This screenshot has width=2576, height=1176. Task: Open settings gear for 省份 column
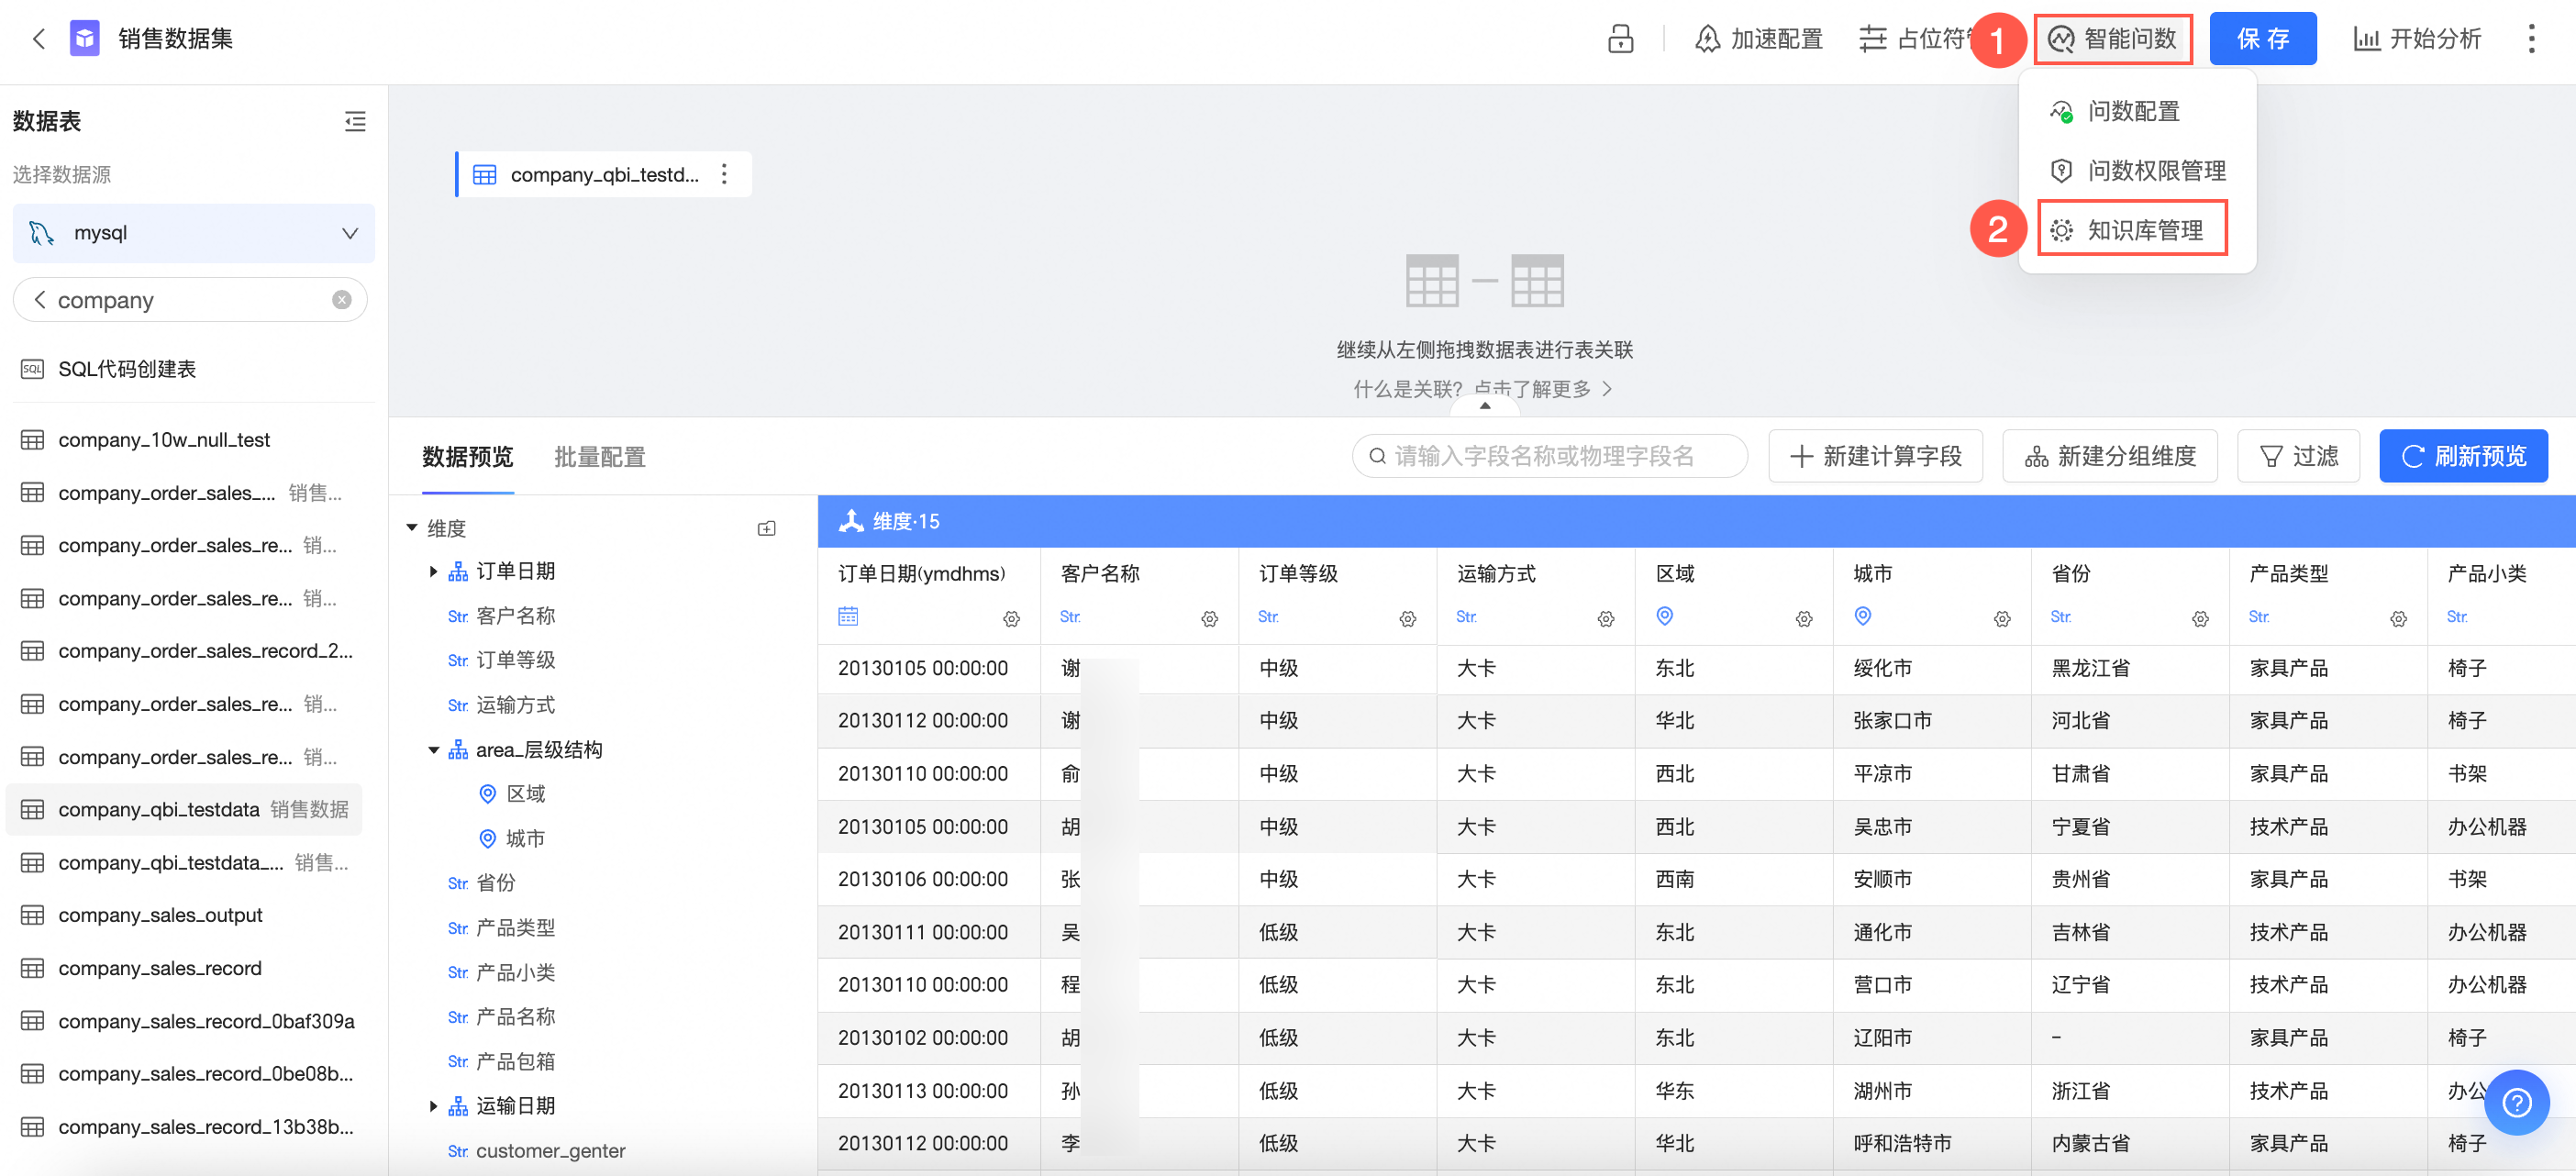click(2199, 619)
